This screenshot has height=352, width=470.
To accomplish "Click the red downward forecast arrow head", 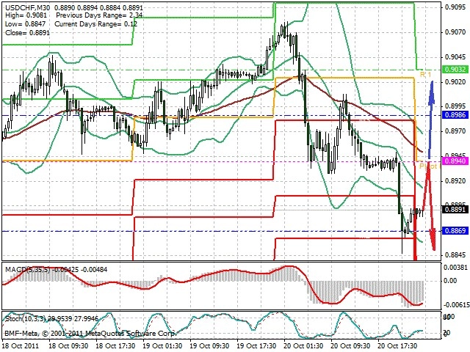I will pos(433,240).
